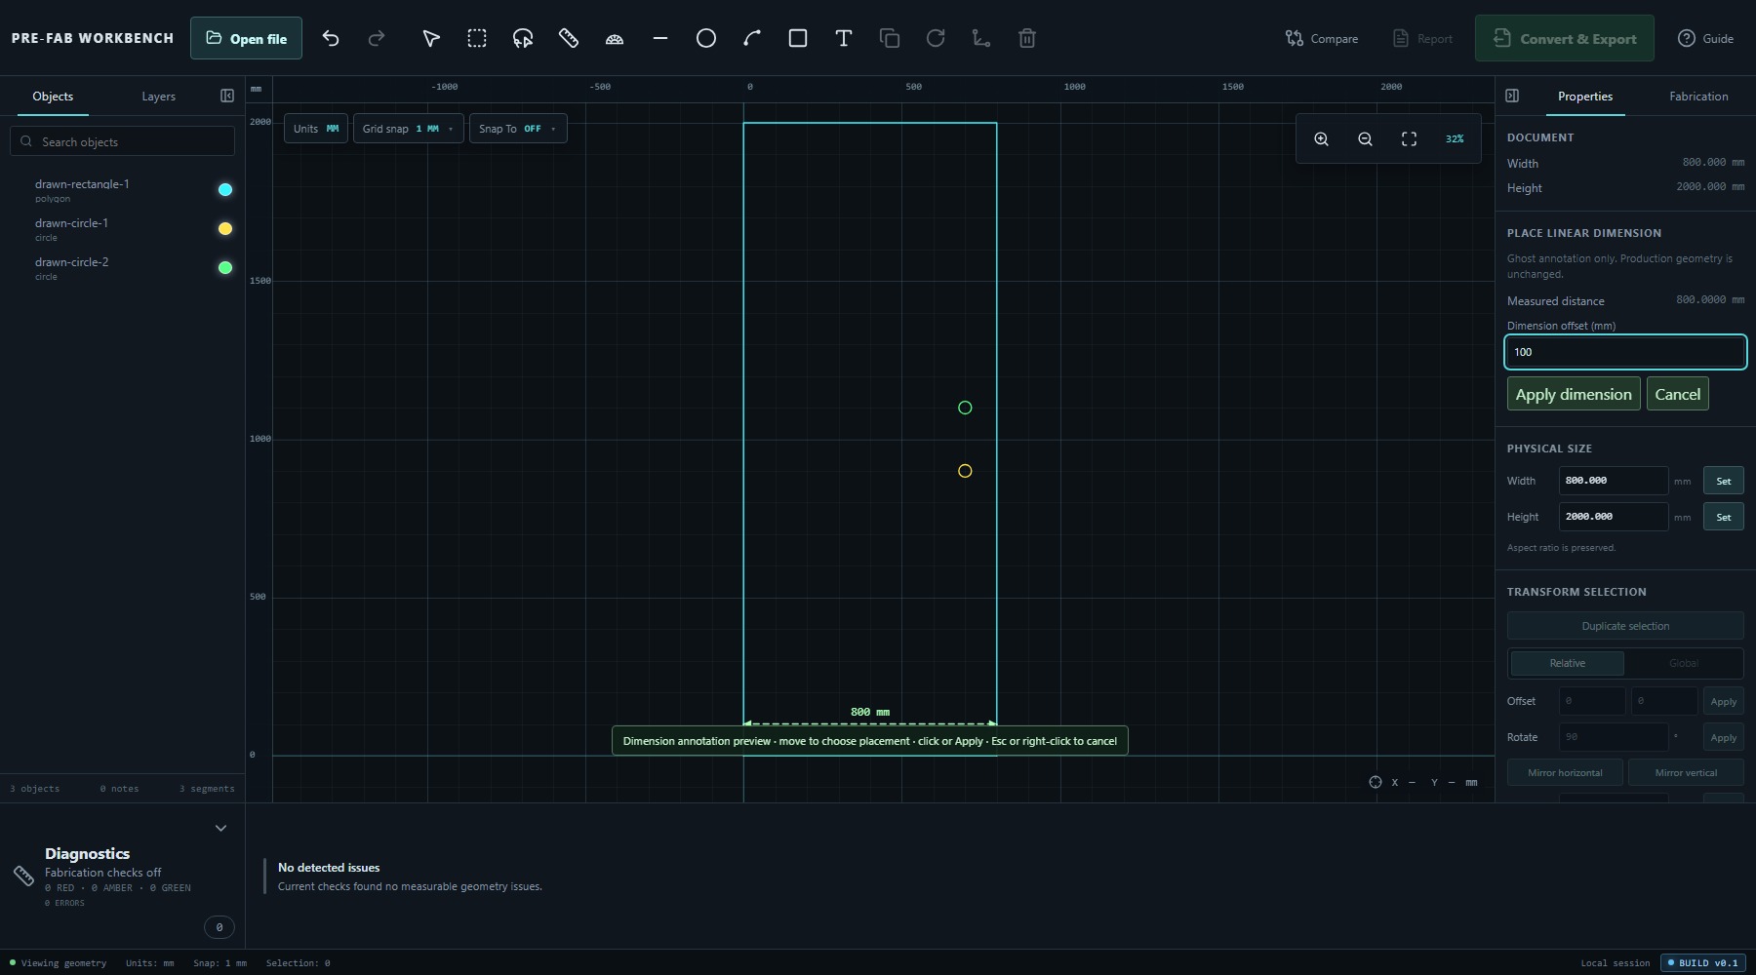Collapse the Diagnostics panel chevron
The height and width of the screenshot is (975, 1756).
(220, 828)
